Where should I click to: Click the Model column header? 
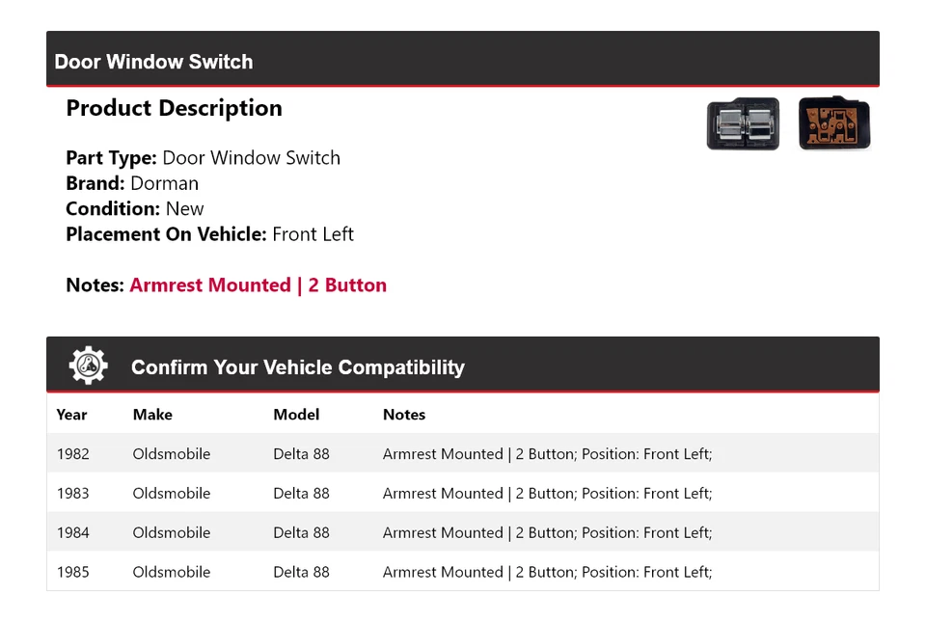(296, 415)
